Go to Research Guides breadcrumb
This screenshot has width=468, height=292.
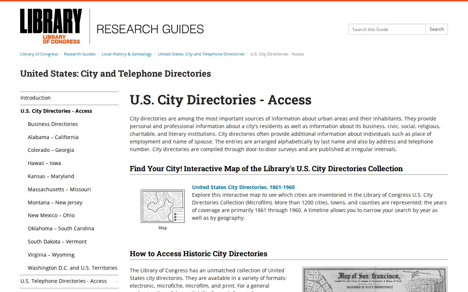coord(80,54)
